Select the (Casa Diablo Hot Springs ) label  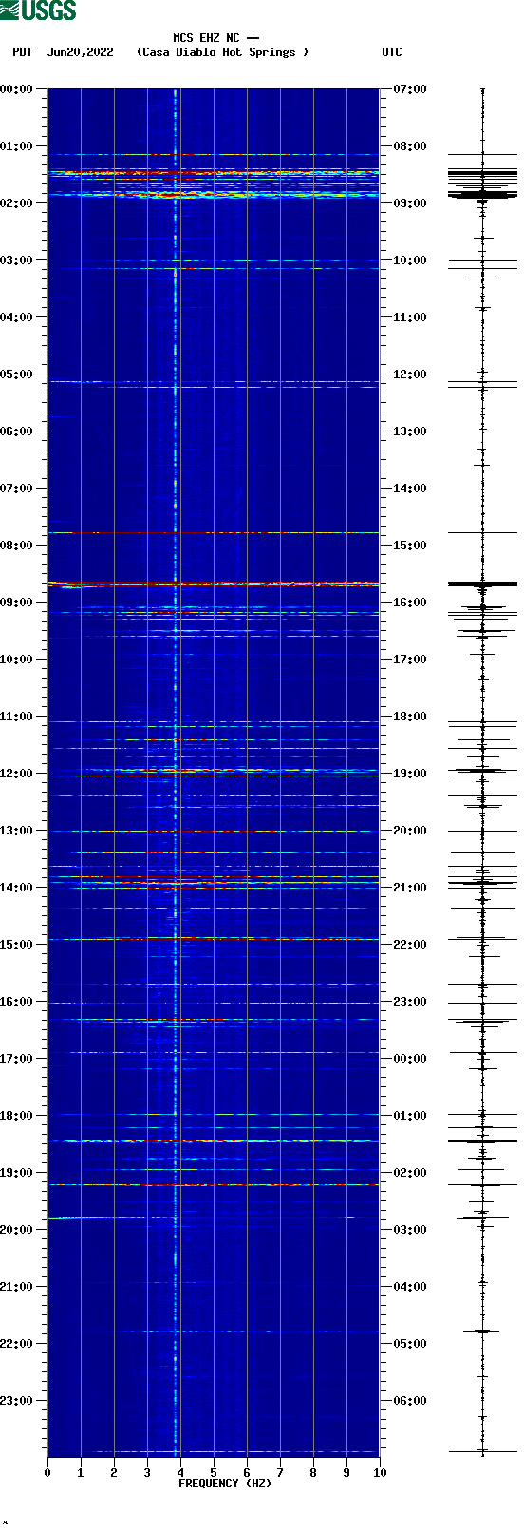(x=223, y=52)
